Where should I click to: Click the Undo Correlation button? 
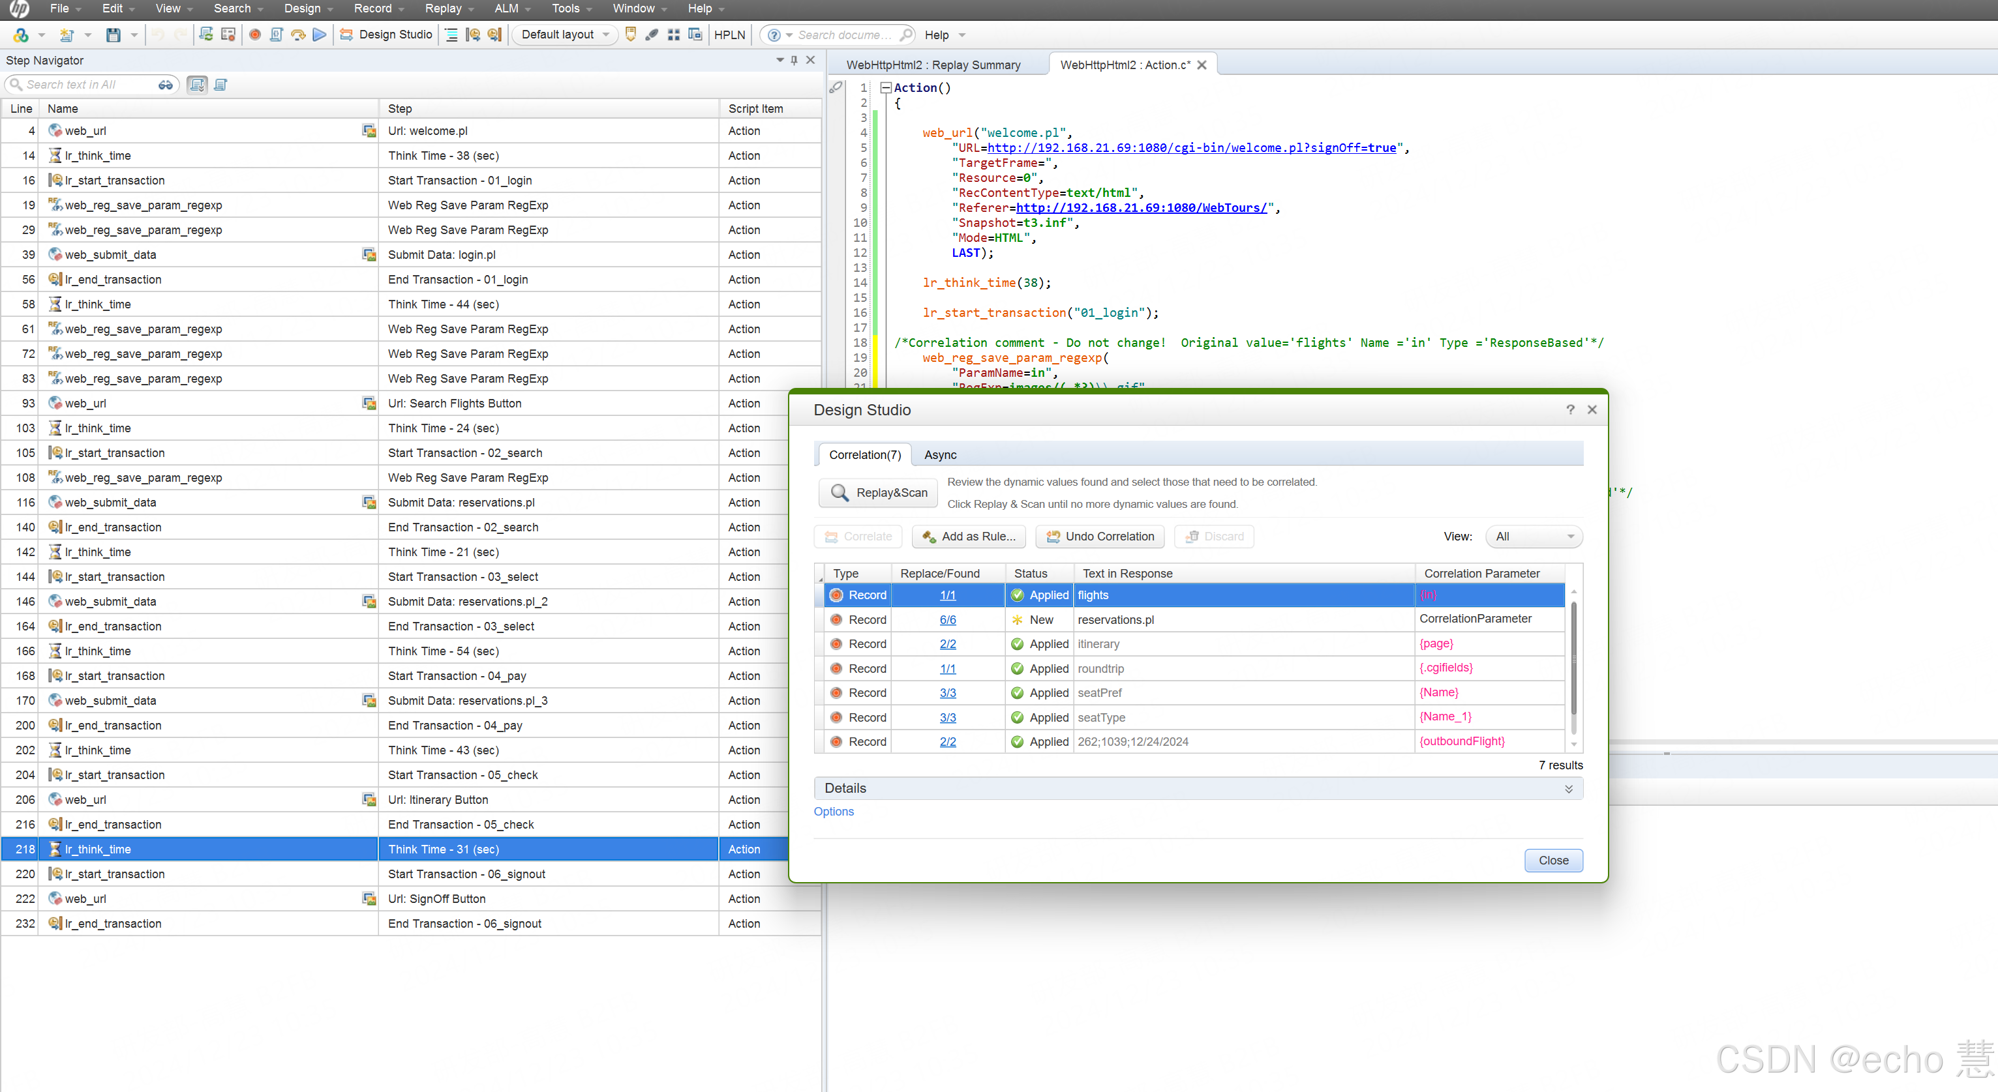tap(1100, 537)
